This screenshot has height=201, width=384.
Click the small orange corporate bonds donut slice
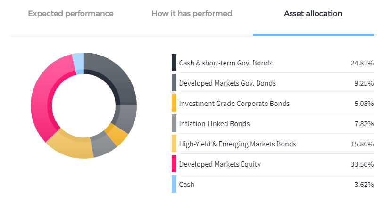pos(117,135)
